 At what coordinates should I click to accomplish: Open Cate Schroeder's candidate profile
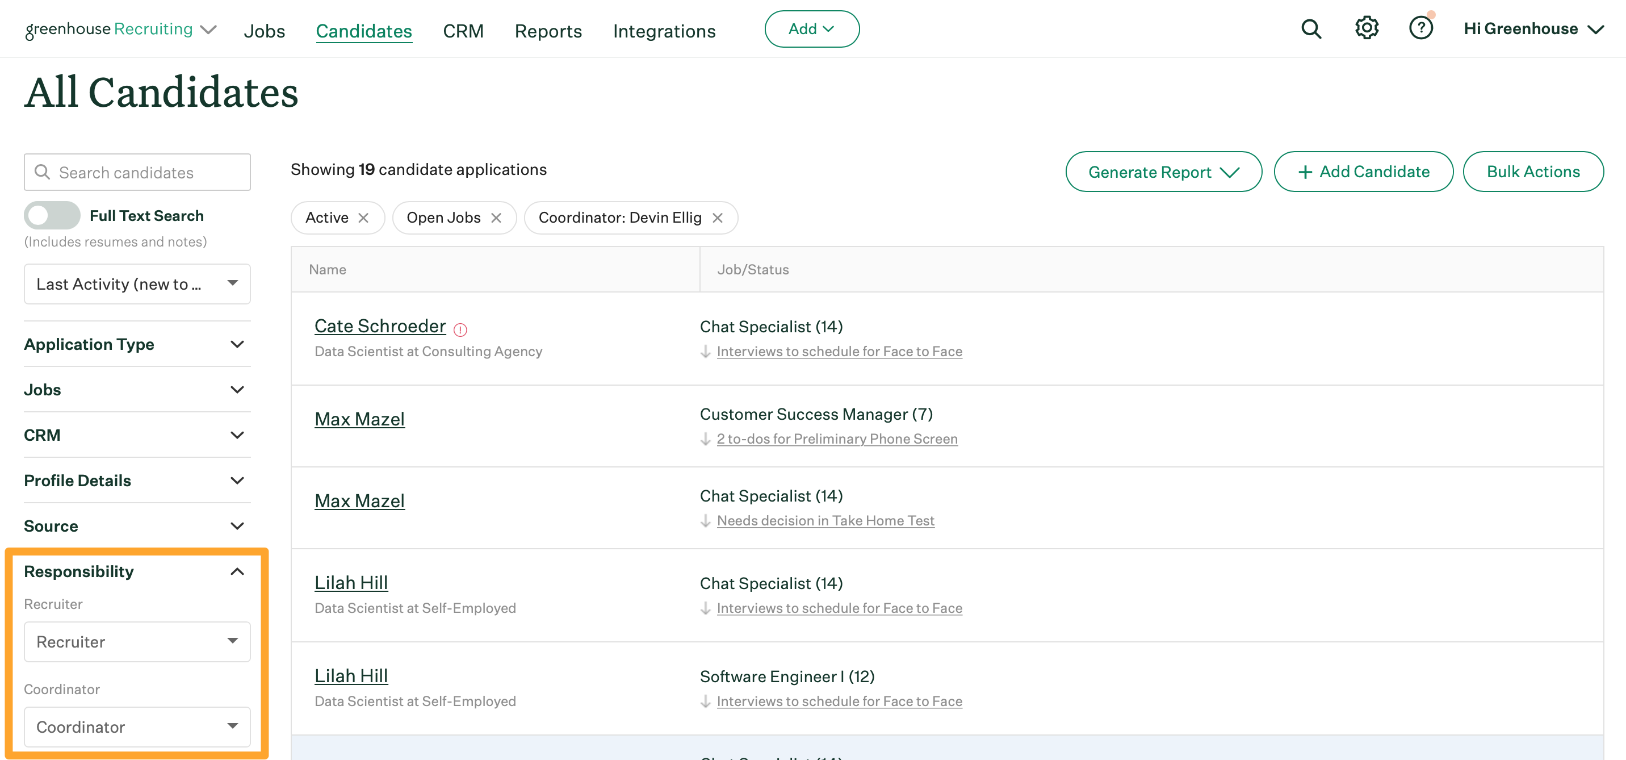[380, 326]
